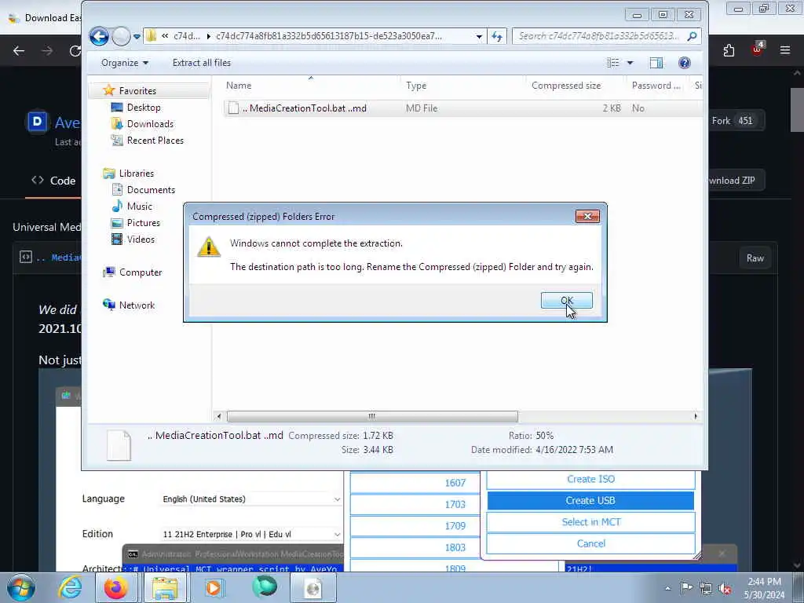Open Downloads in the navigation pane
This screenshot has width=804, height=603.
(x=150, y=123)
